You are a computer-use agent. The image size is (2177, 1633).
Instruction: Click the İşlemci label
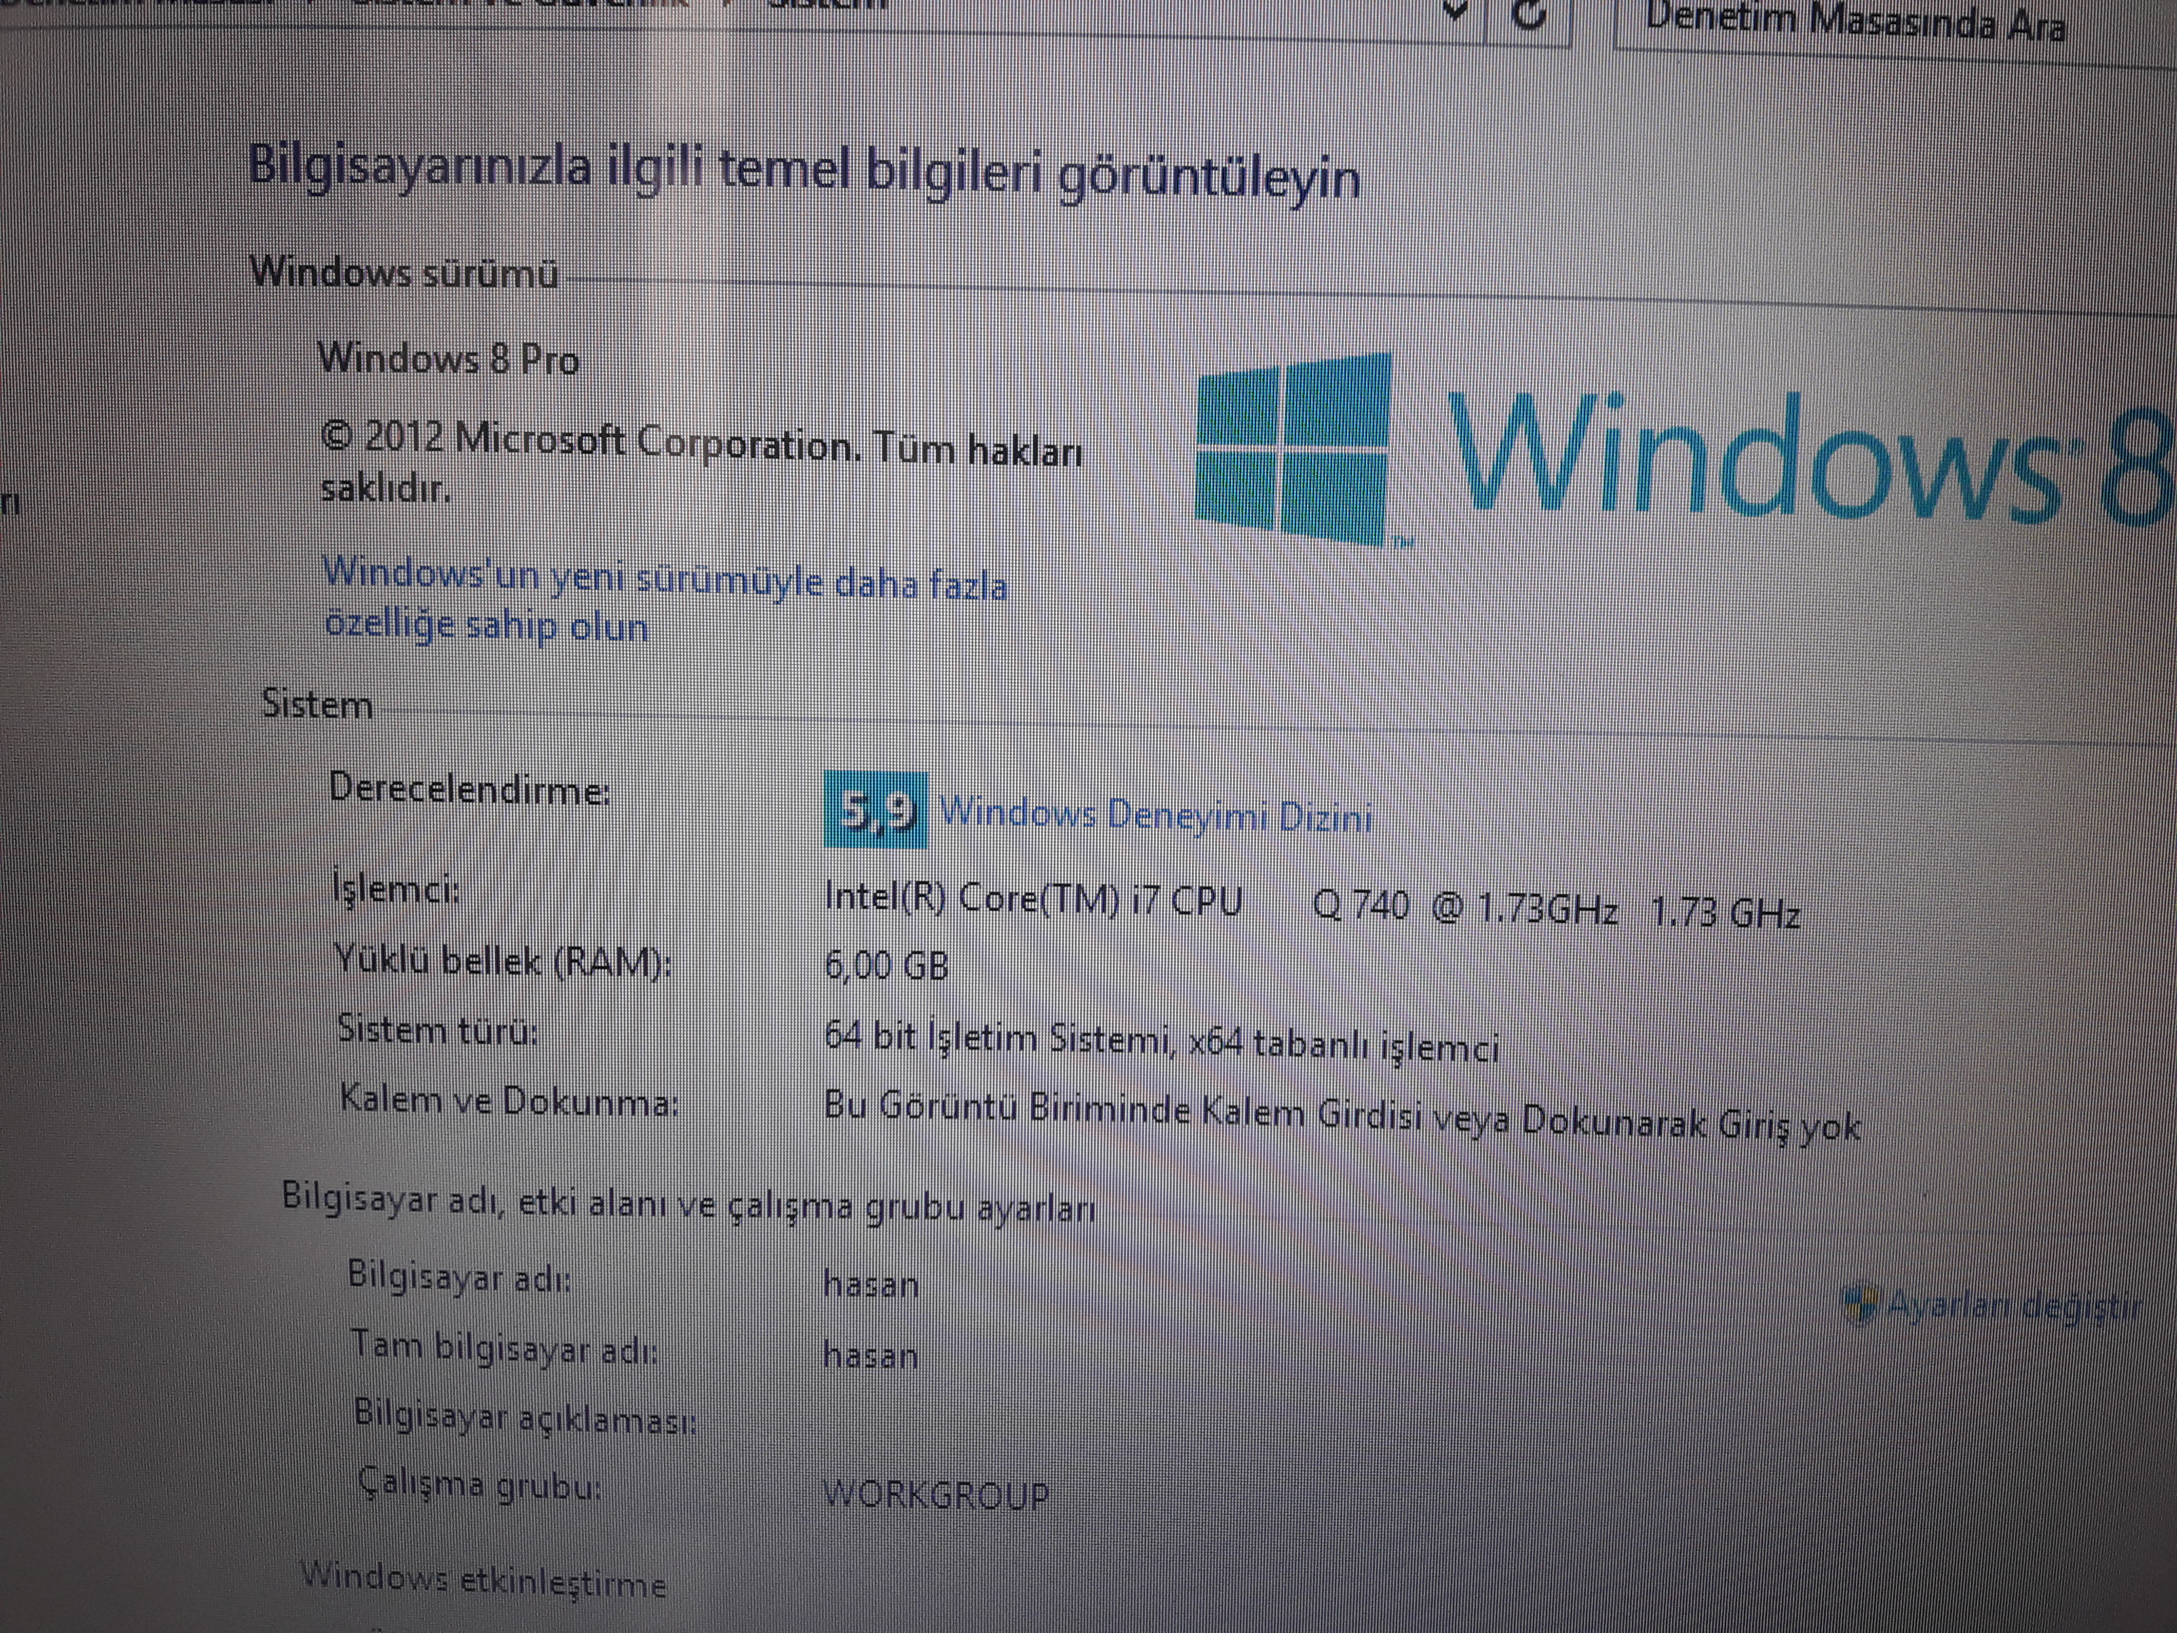tap(394, 889)
